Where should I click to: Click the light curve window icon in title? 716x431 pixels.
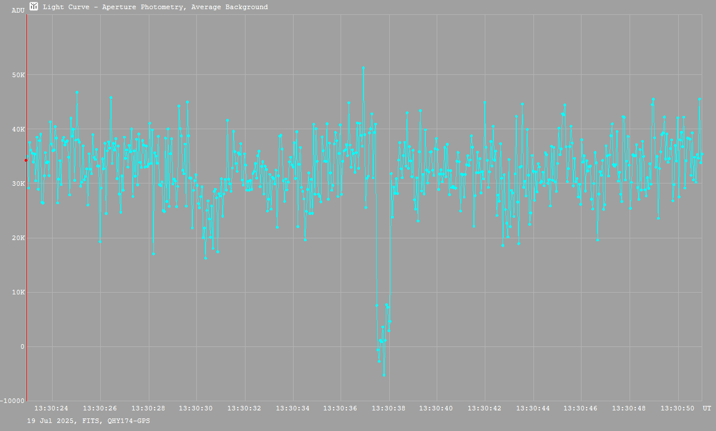34,6
